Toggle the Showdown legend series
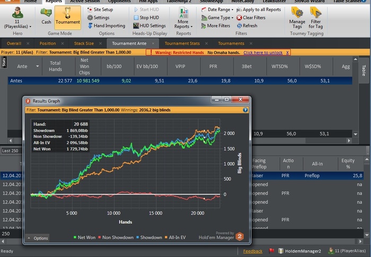371x257 pixels. click(x=149, y=237)
